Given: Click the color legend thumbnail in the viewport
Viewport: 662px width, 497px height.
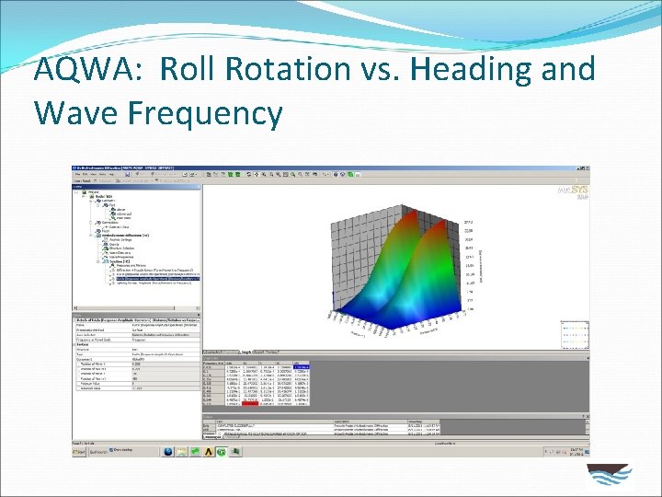Looking at the screenshot, I should pos(575,335).
